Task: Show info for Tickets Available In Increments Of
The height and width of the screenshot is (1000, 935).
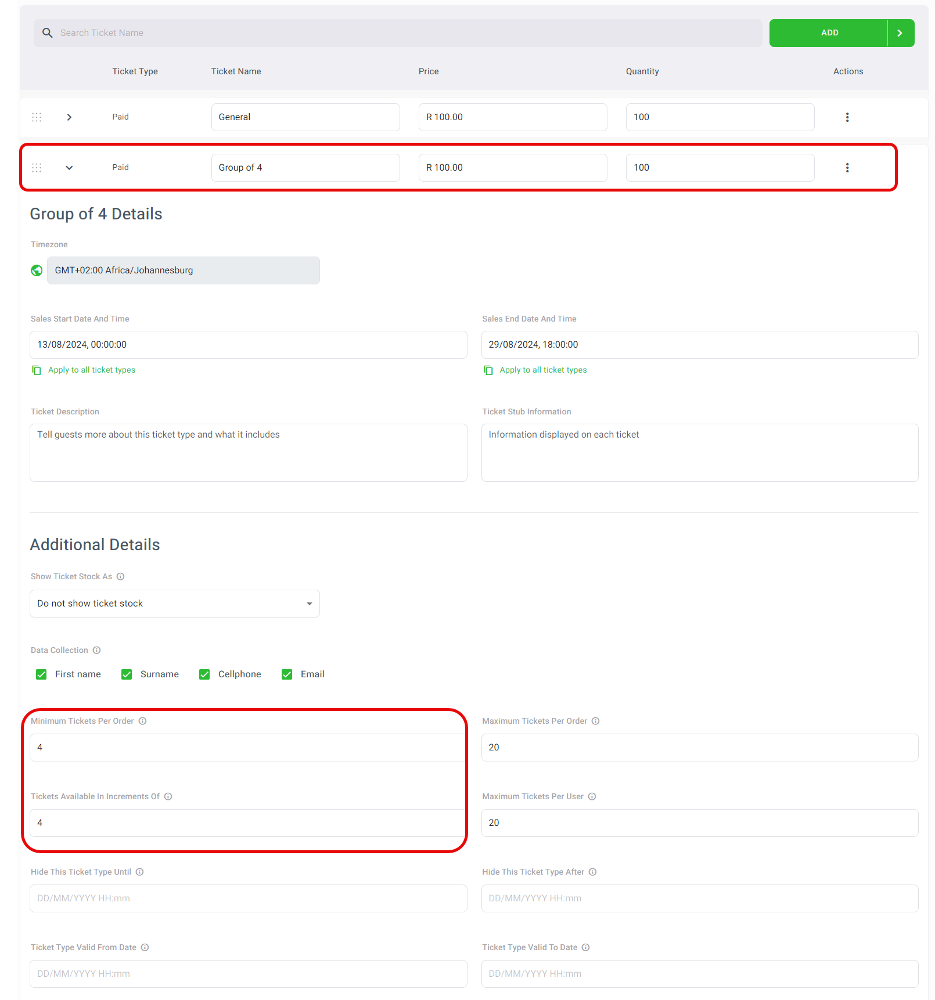Action: click(x=168, y=797)
